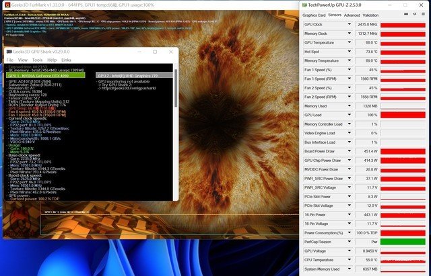Expand the GPU Chip Power Draw dropdown
Screen dimensions: 431x276
point(349,160)
